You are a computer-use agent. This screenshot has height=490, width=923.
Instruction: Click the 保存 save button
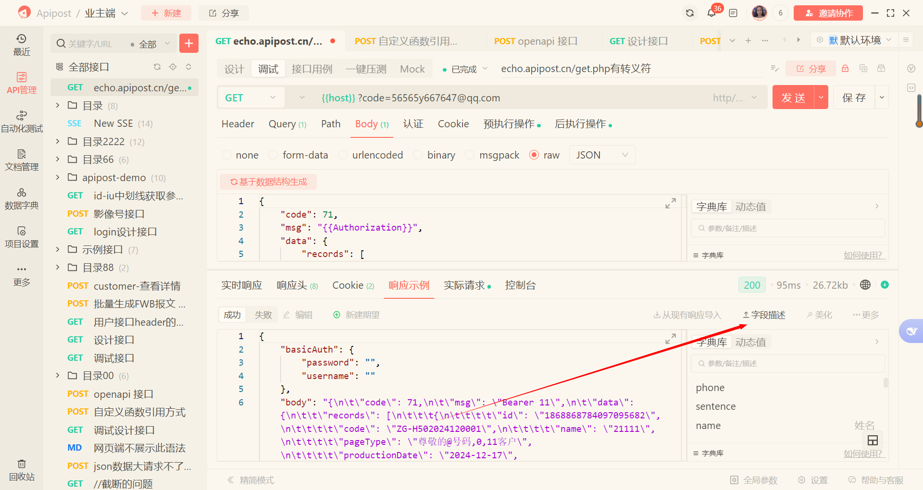click(x=854, y=98)
